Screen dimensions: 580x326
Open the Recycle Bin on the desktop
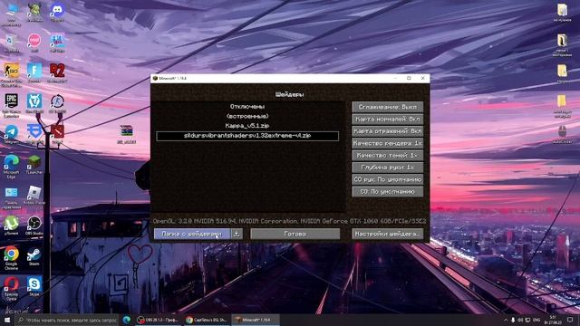12,43
